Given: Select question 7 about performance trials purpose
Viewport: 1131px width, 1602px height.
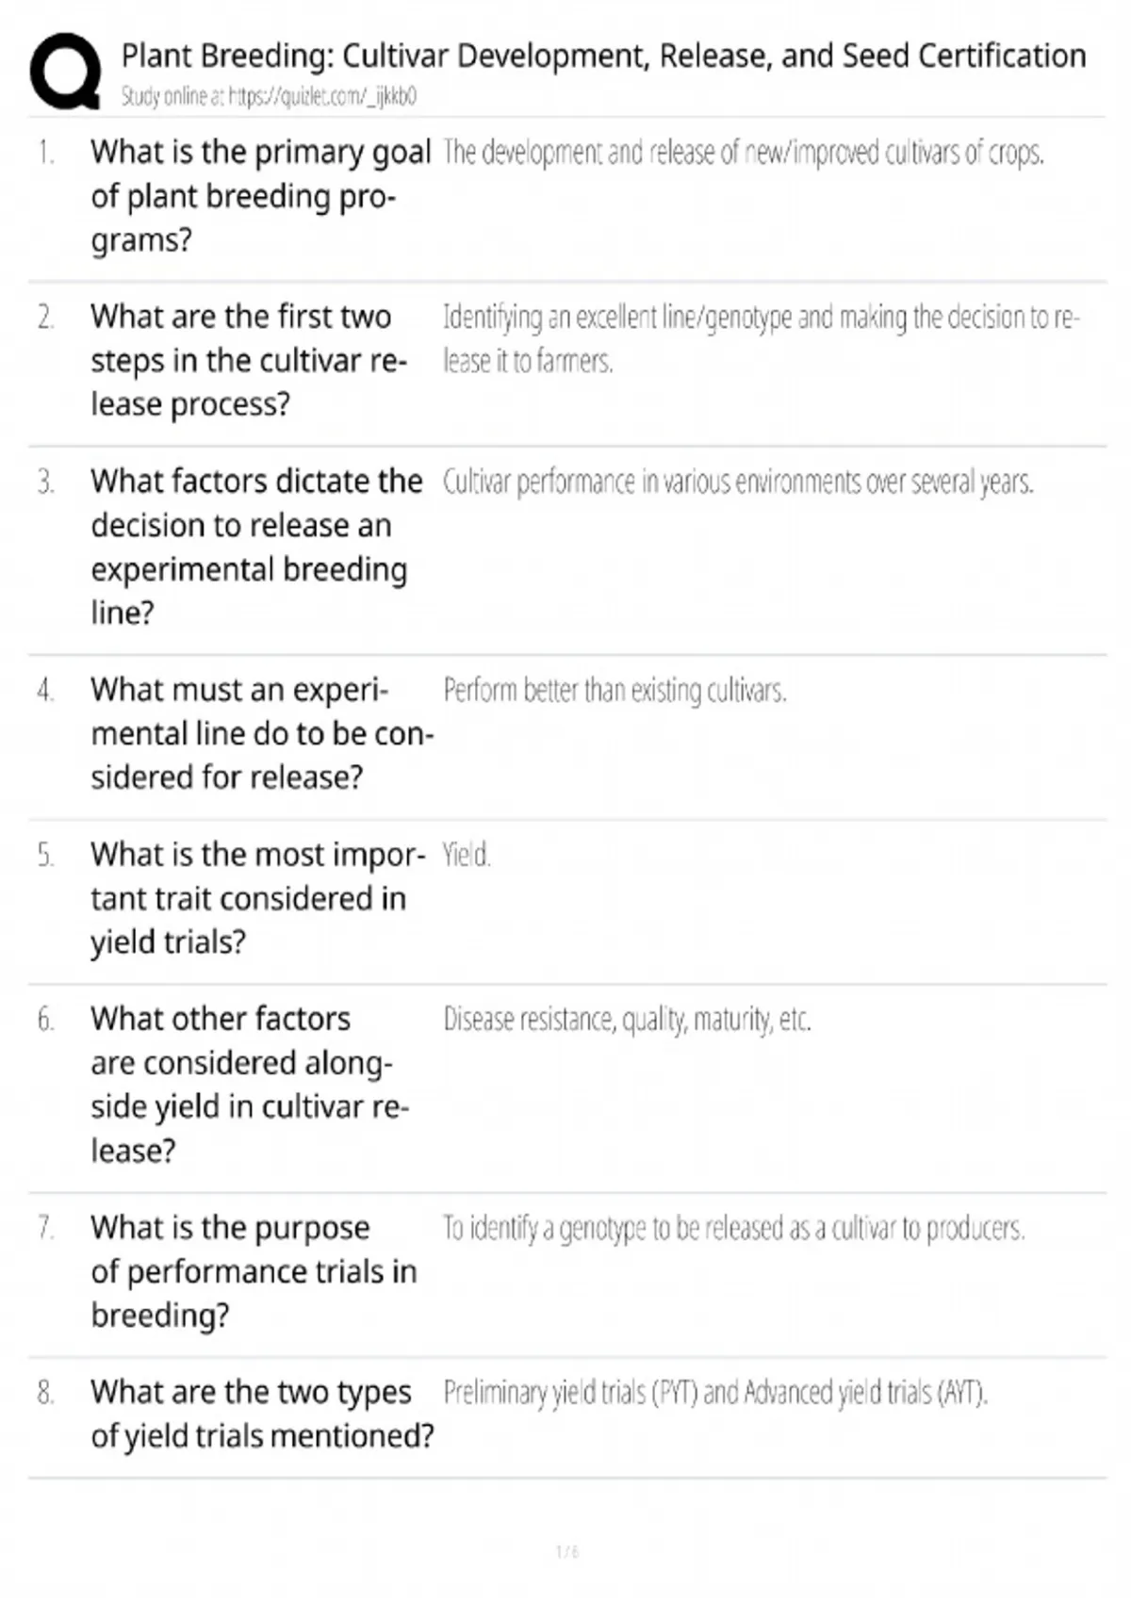Looking at the screenshot, I should point(253,1271).
